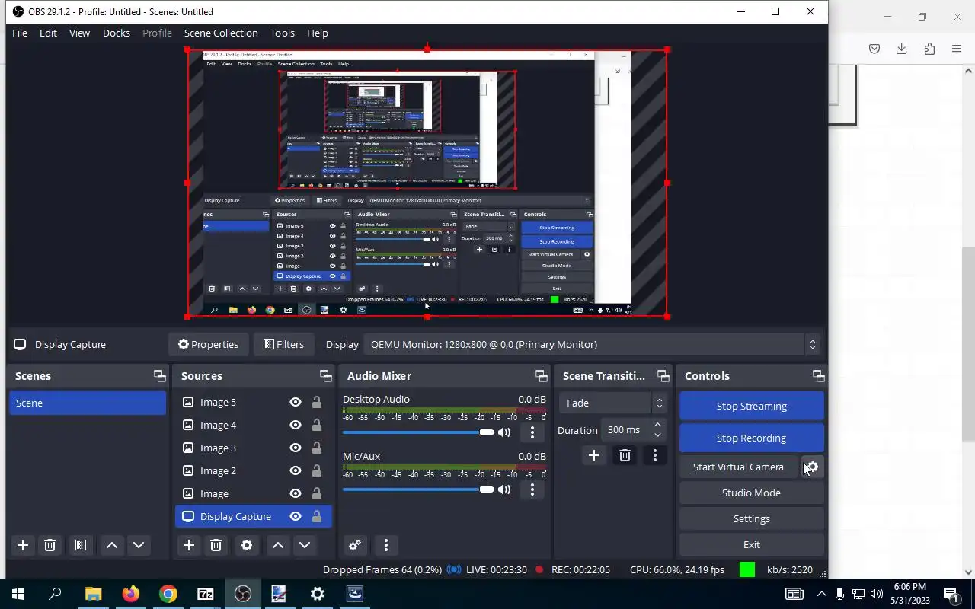Float the Sources dock panel

pyautogui.click(x=326, y=376)
